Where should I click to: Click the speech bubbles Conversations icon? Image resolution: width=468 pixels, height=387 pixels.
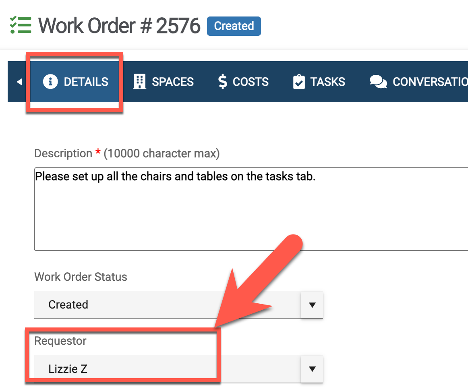pos(378,82)
